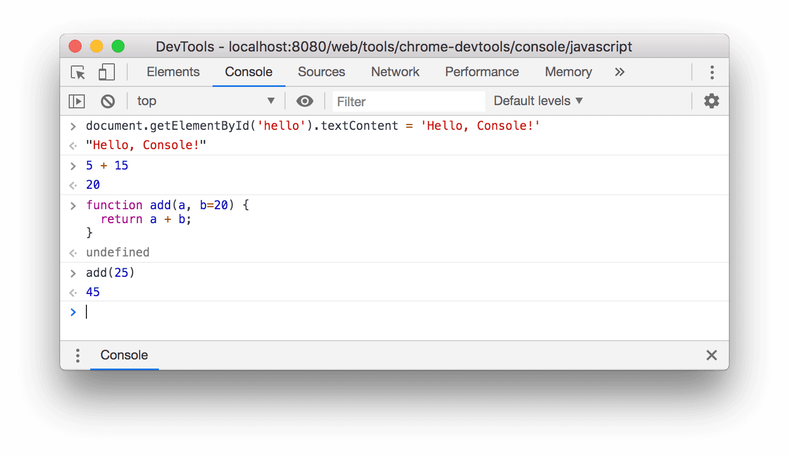Click the Inspect element picker icon
The width and height of the screenshot is (789, 456).
pyautogui.click(x=77, y=72)
